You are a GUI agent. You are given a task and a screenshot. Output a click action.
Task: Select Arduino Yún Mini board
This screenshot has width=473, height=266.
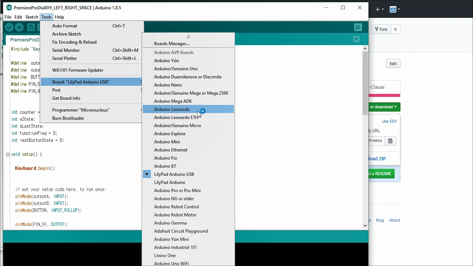188,239
